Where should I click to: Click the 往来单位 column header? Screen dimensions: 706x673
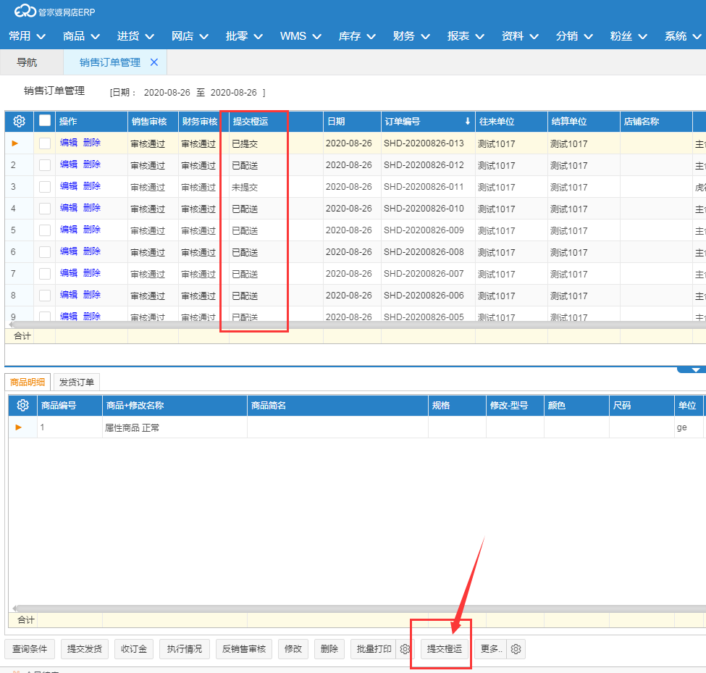pos(511,121)
